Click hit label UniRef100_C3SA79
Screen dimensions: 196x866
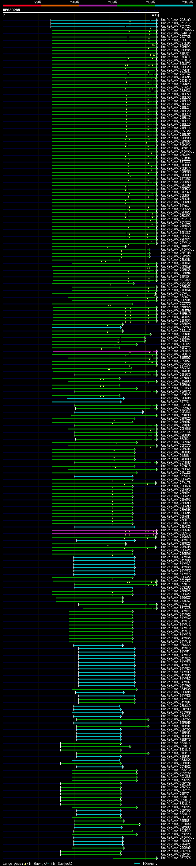[x=176, y=297]
